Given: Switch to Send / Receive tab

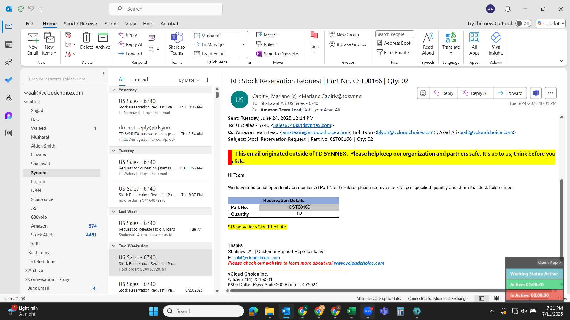Looking at the screenshot, I should (x=80, y=24).
